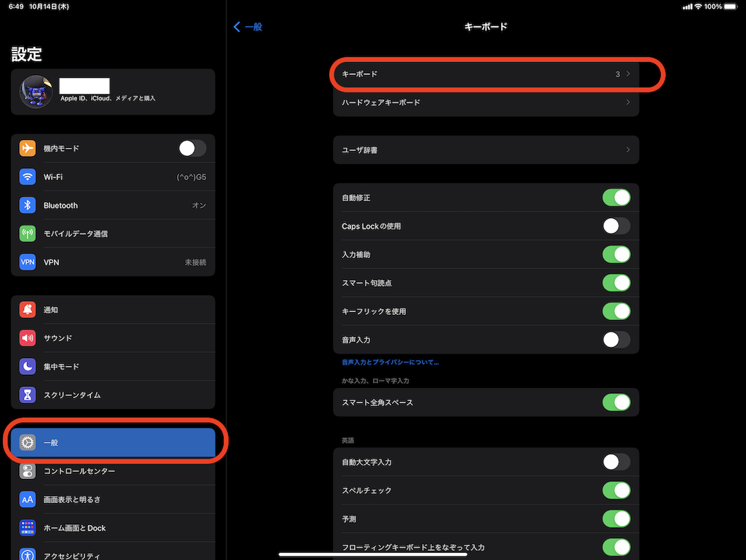Expand キーボード row chevron showing 3
The image size is (746, 560).
(x=627, y=74)
